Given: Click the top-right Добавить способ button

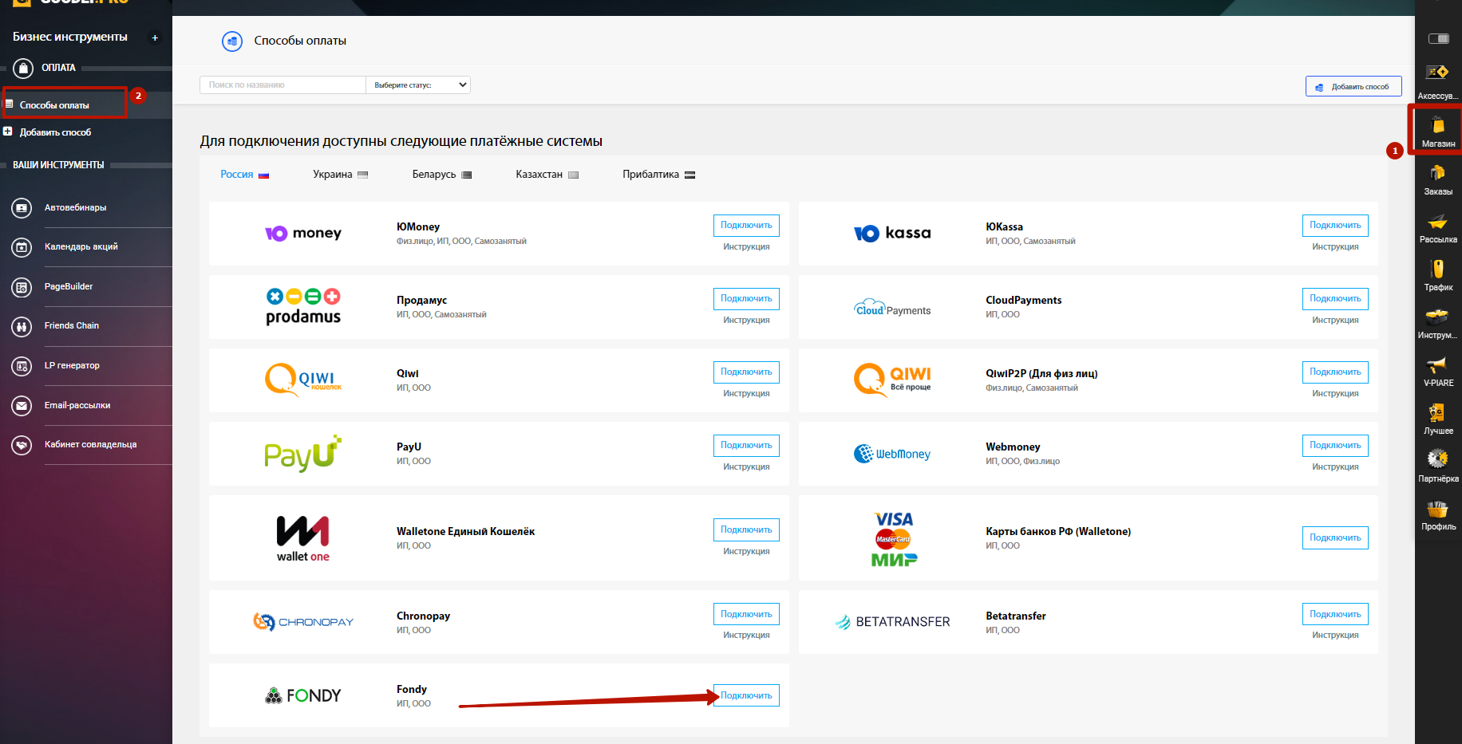Looking at the screenshot, I should (1353, 86).
